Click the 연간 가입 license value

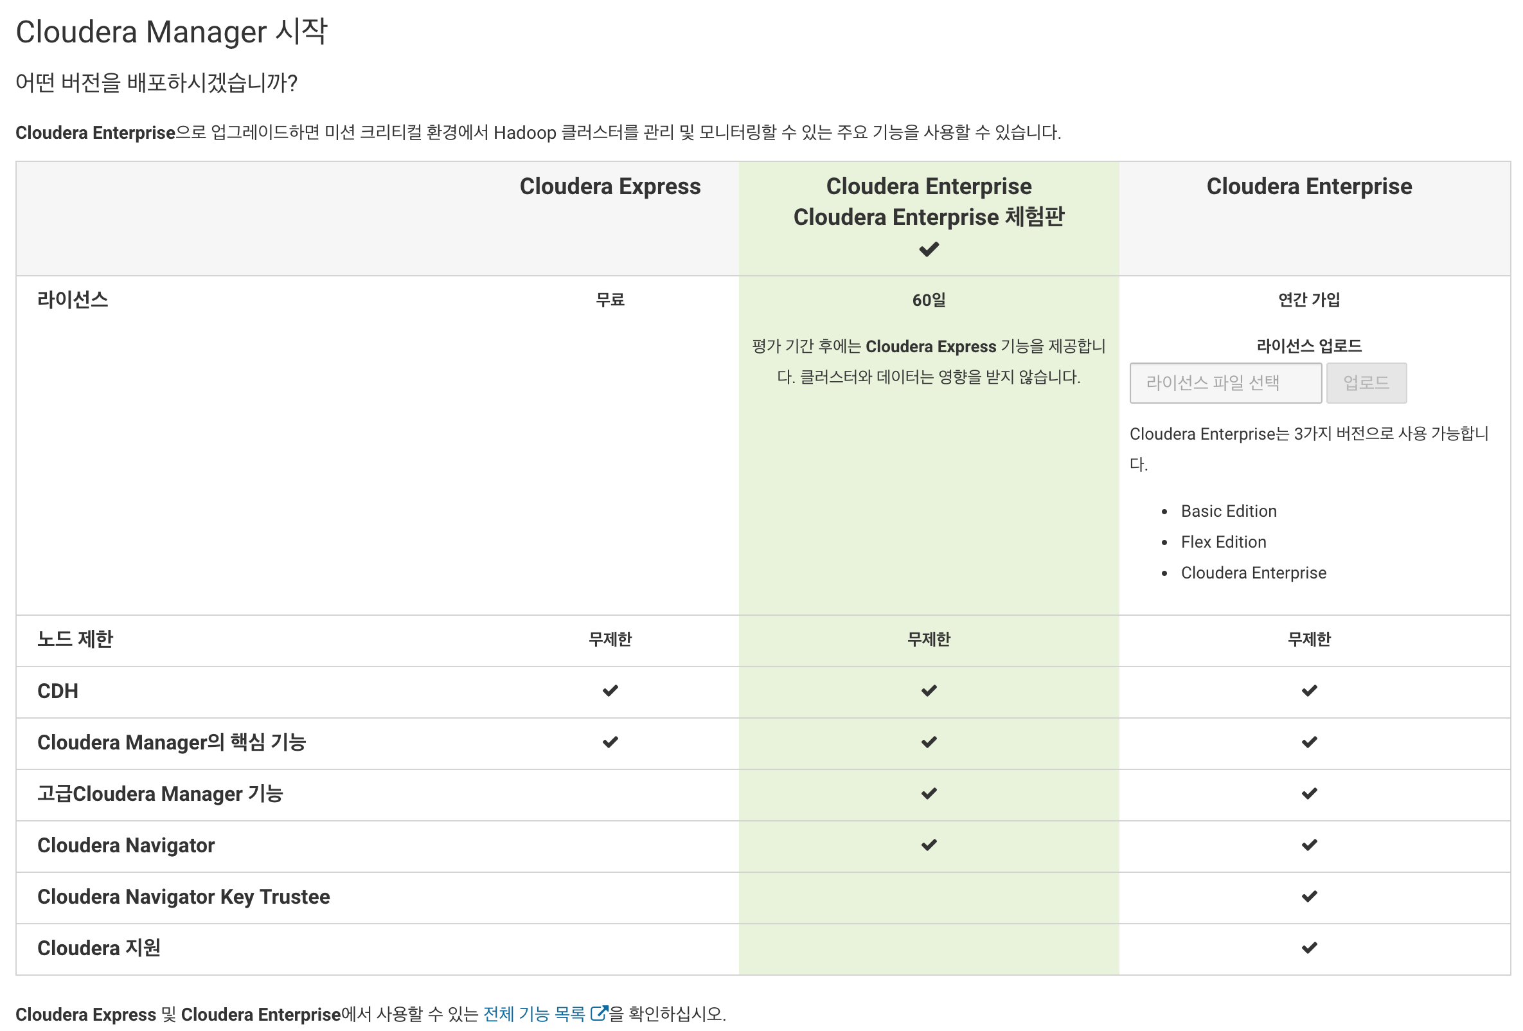pos(1309,300)
